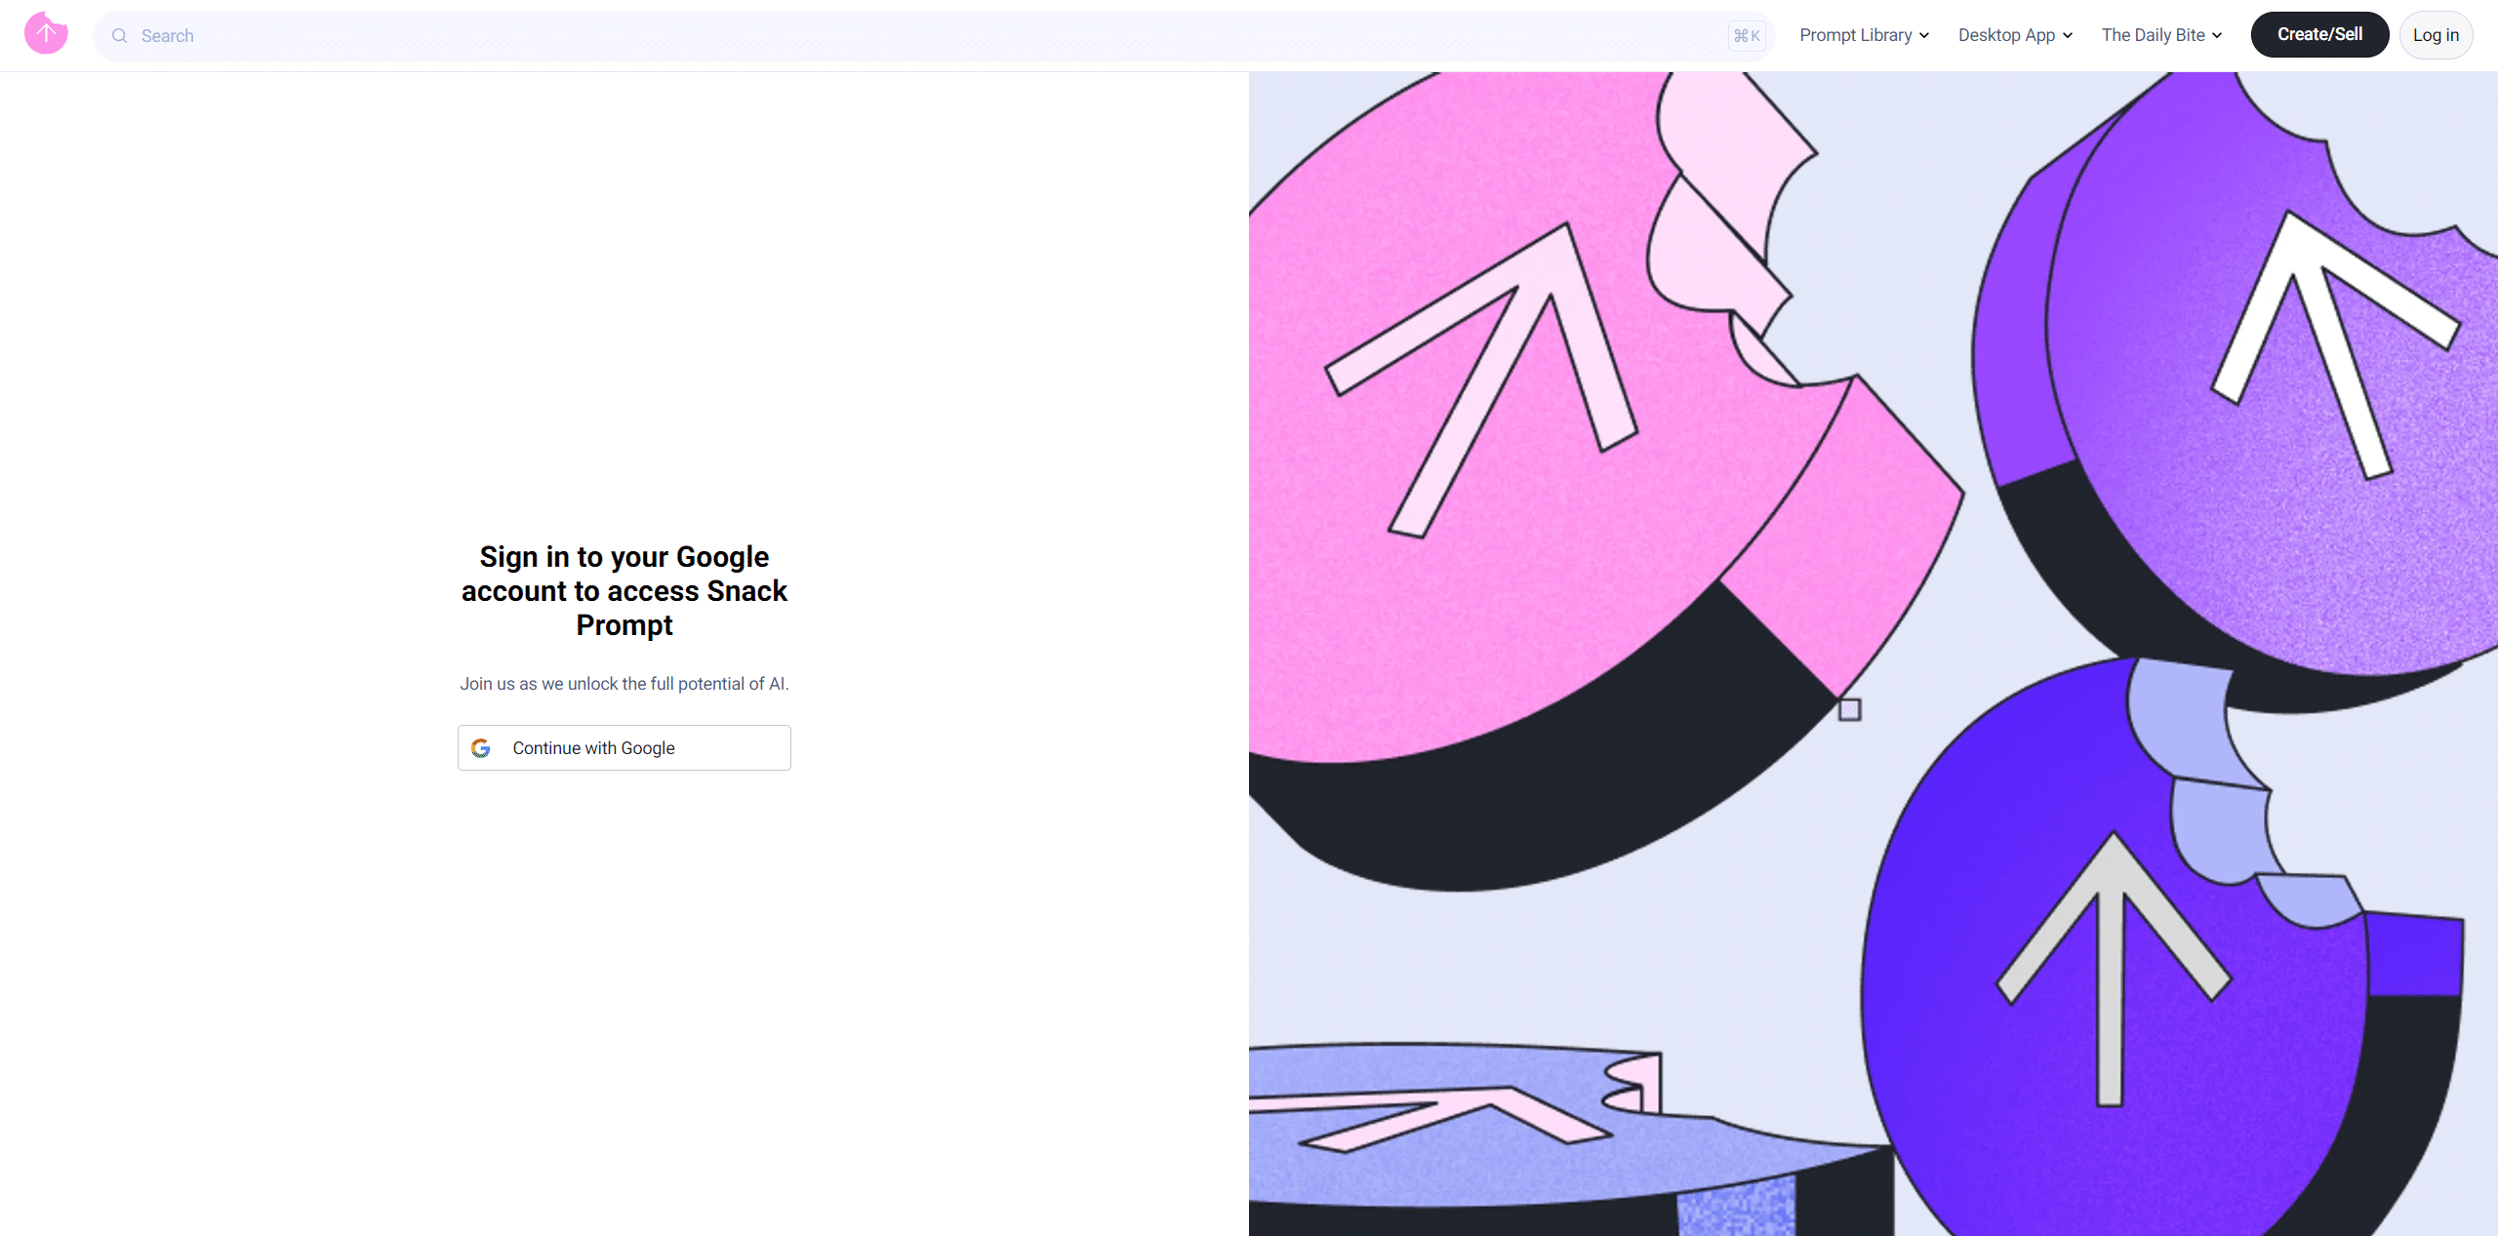Click the Google G logo icon
Screen dimensions: 2498x1236
[481, 748]
